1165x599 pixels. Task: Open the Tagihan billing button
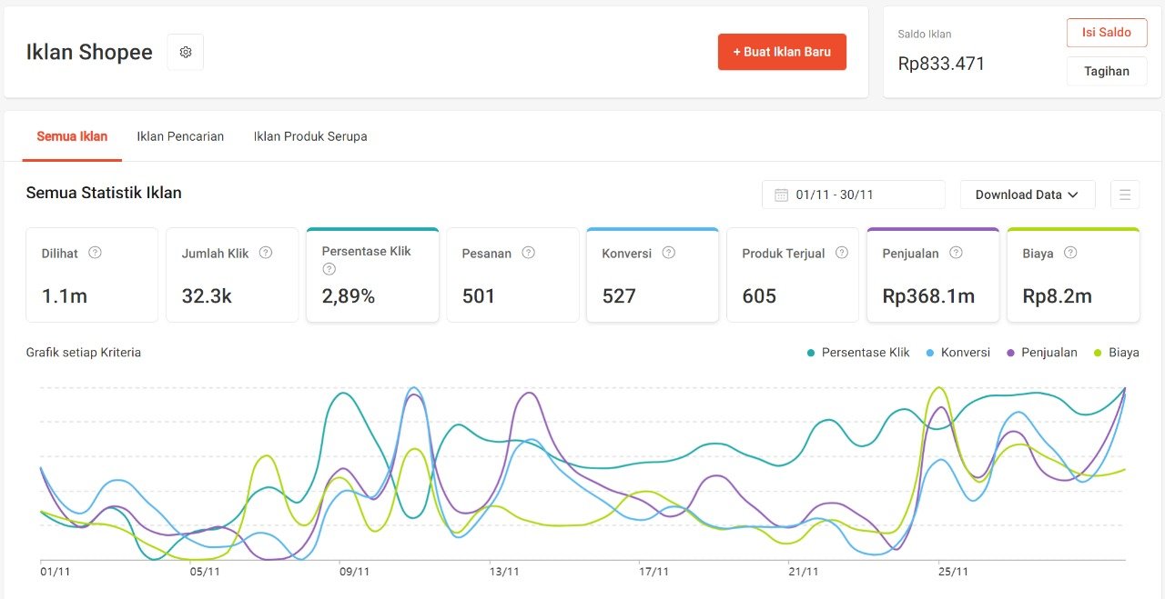(x=1106, y=71)
